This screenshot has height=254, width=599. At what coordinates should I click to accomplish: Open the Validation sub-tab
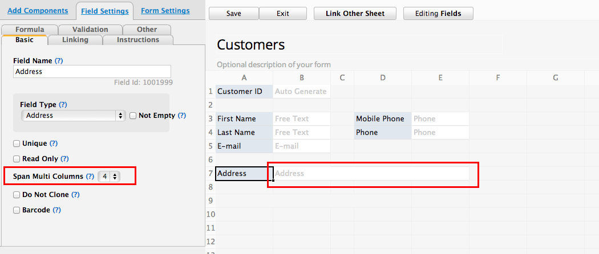click(x=90, y=29)
